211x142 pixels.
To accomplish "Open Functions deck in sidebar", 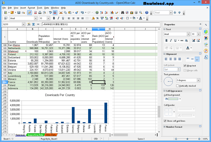I will (x=206, y=57).
